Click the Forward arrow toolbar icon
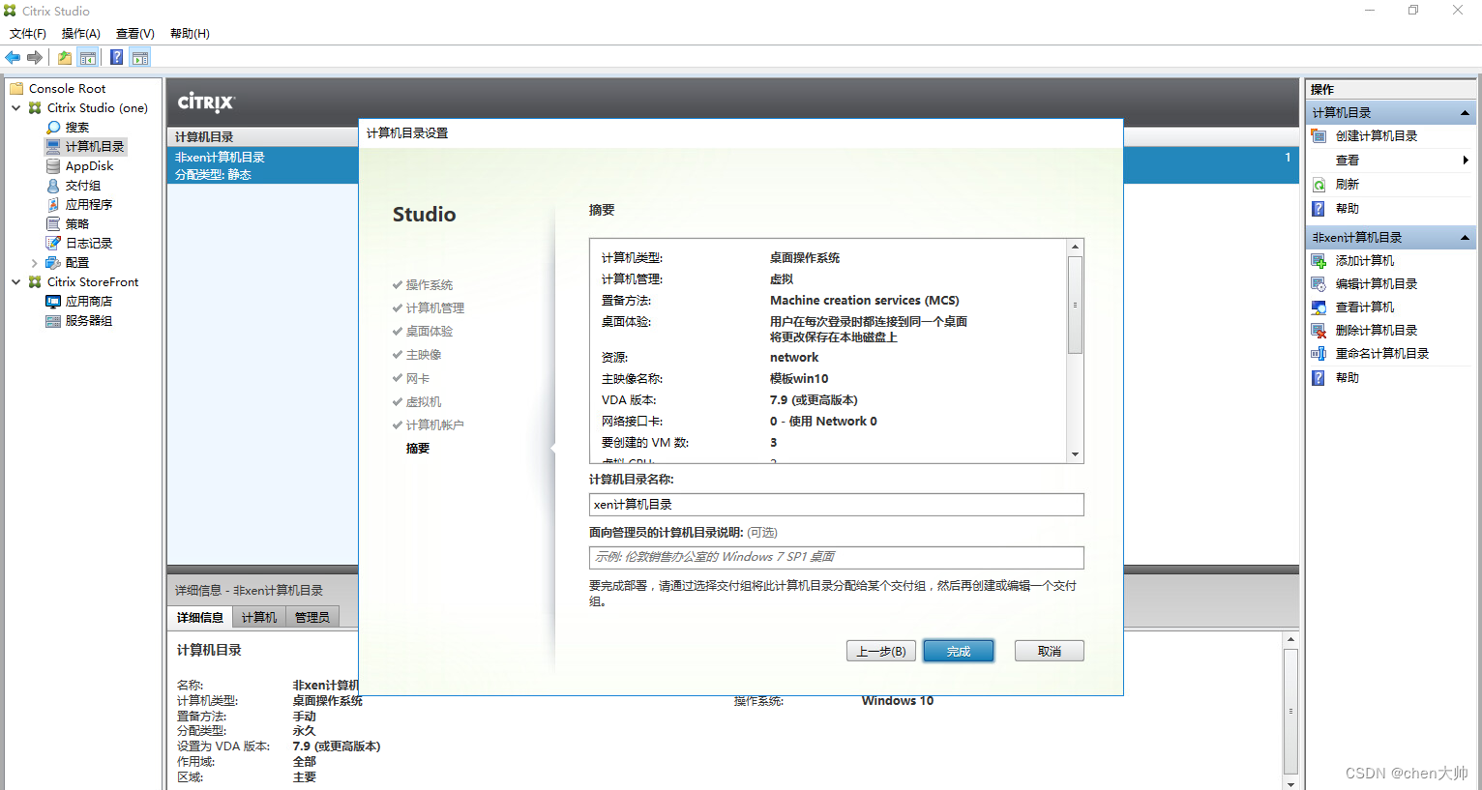The image size is (1482, 790). [35, 58]
